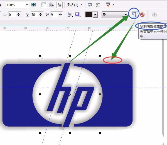
Task: Open the feathering 9 slider button
Action: (x=60, y=14)
